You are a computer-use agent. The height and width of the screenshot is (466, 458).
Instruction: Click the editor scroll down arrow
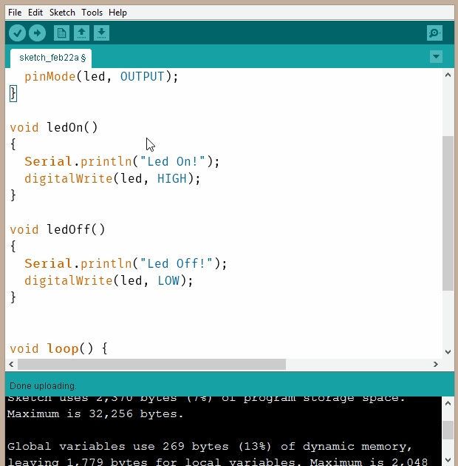[448, 352]
